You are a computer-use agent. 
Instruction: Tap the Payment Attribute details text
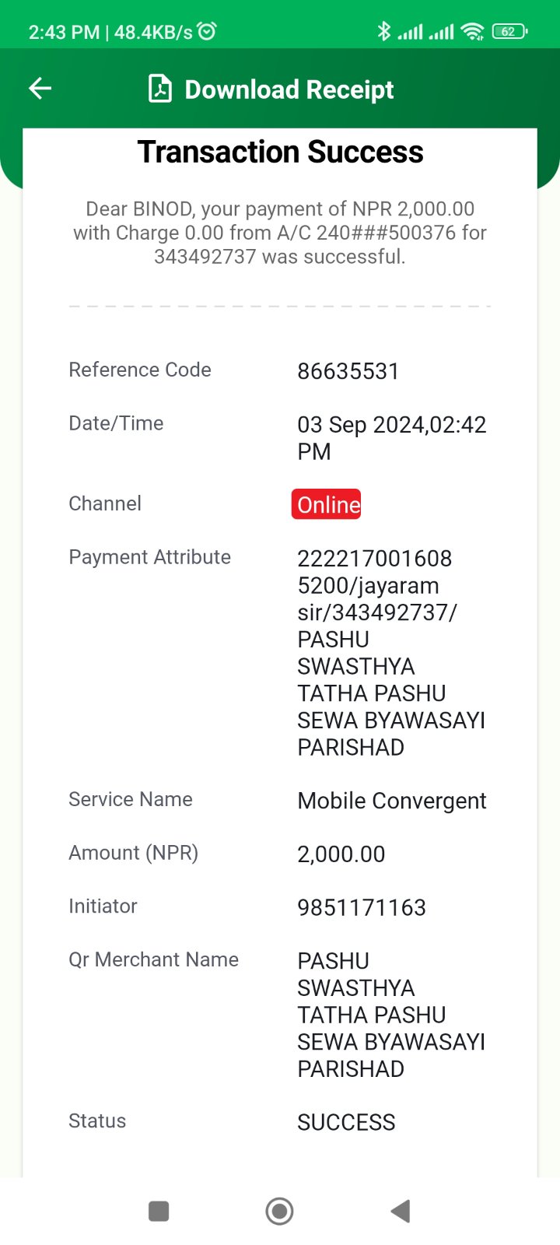click(x=391, y=653)
